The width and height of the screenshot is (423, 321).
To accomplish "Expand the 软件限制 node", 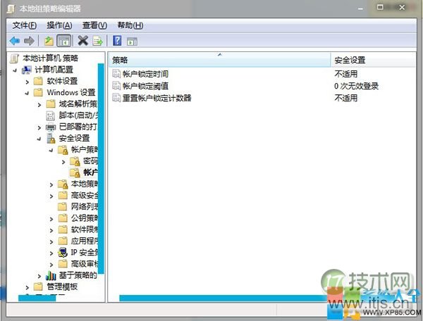I will (x=51, y=230).
